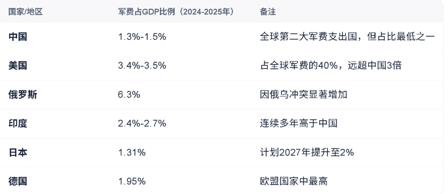Click the 3.4%-3.5% value cell
Screen dimensions: 448x194
(x=142, y=65)
